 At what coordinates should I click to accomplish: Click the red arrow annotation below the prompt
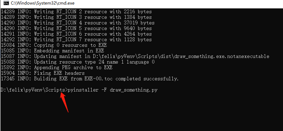point(65,102)
